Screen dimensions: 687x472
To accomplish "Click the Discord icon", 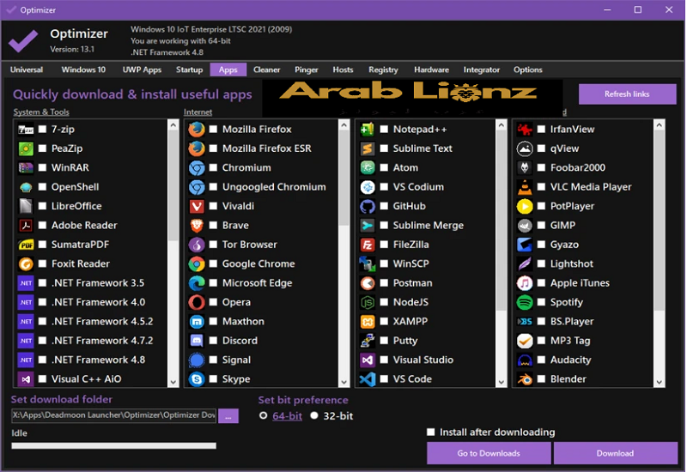I will point(197,341).
